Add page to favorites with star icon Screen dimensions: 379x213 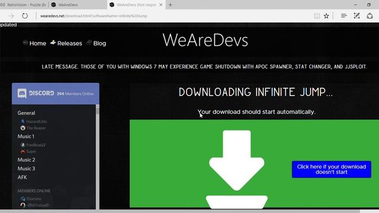pyautogui.click(x=326, y=16)
